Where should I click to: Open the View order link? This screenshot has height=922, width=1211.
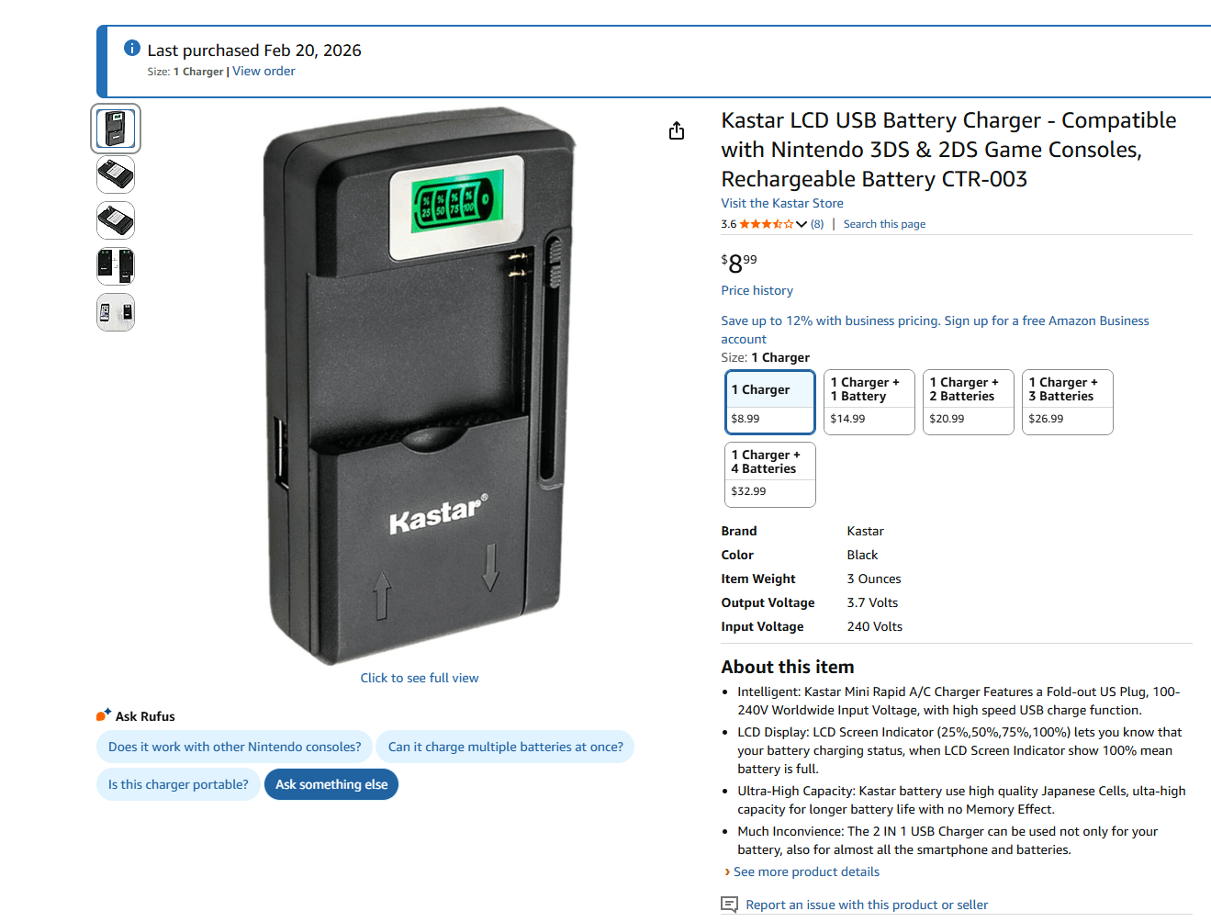pos(264,71)
